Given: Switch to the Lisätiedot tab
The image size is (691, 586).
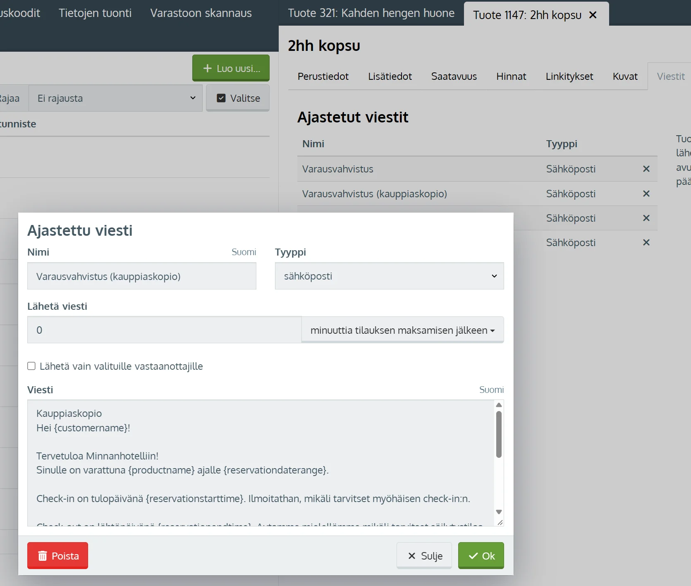Looking at the screenshot, I should pos(390,77).
